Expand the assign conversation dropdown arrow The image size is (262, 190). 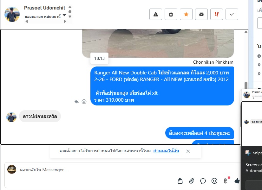(x=64, y=15)
